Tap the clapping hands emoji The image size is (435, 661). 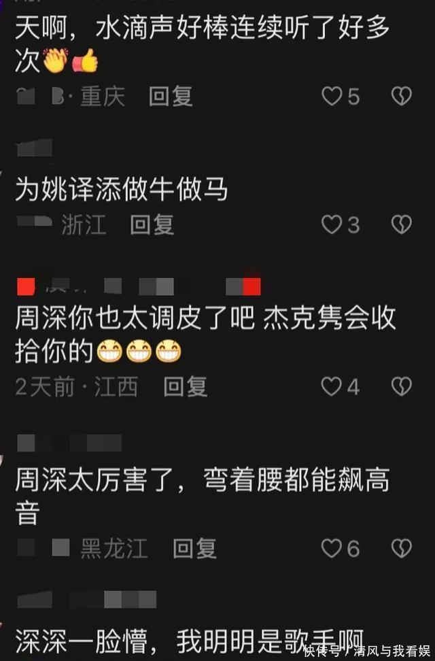coord(55,61)
